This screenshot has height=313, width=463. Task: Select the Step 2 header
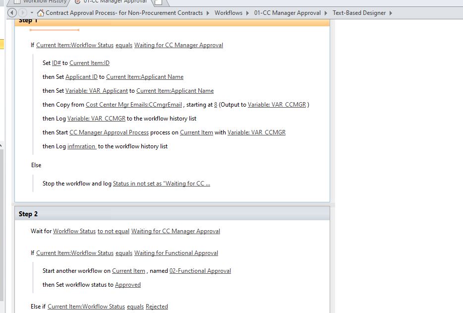[172, 214]
